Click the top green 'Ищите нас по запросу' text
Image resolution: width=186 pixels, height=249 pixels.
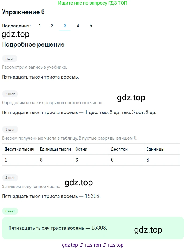point(93,3)
